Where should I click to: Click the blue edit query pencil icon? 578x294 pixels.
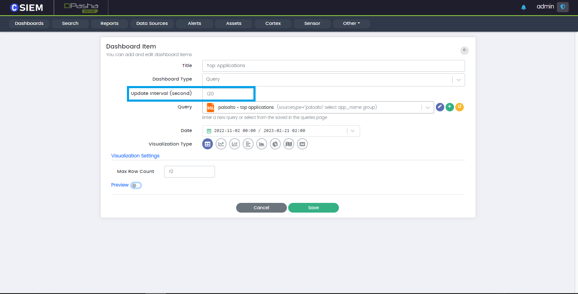coord(440,107)
